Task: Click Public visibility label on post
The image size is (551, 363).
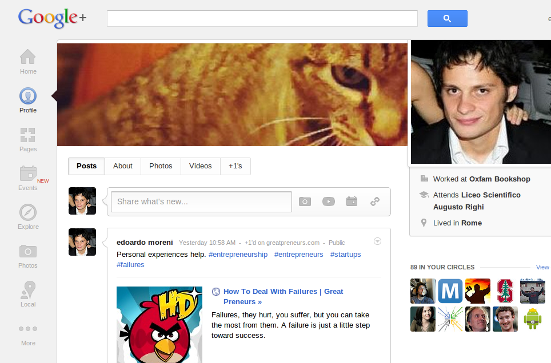Action: pos(337,243)
